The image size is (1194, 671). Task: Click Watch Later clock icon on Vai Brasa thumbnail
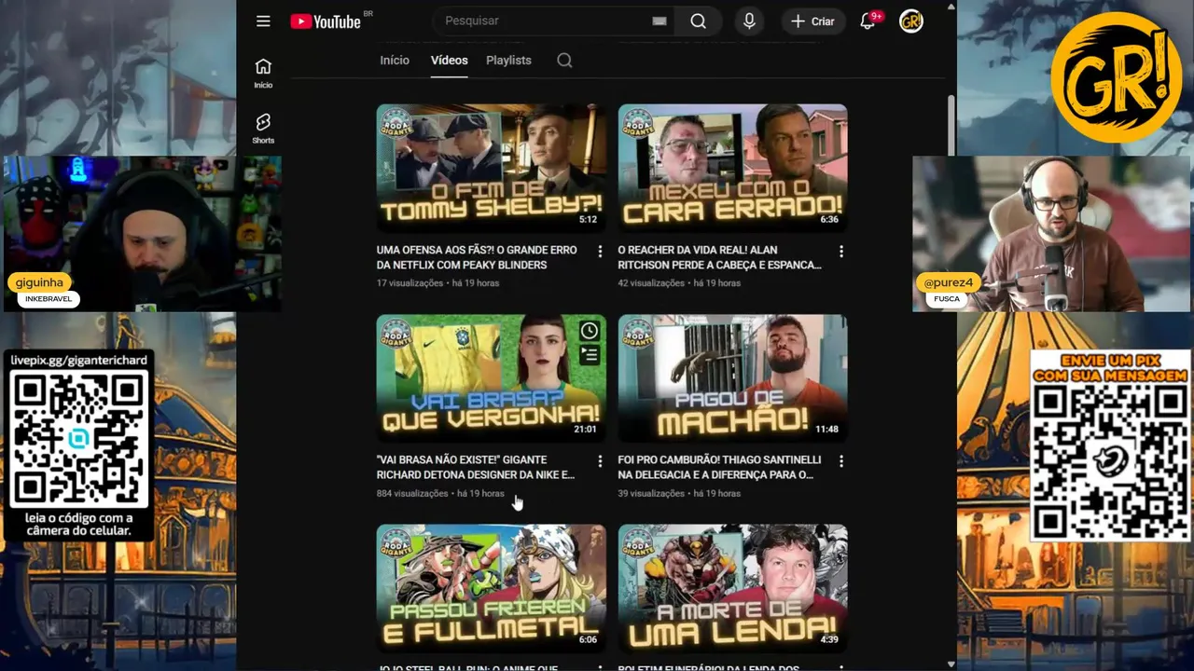pyautogui.click(x=589, y=331)
